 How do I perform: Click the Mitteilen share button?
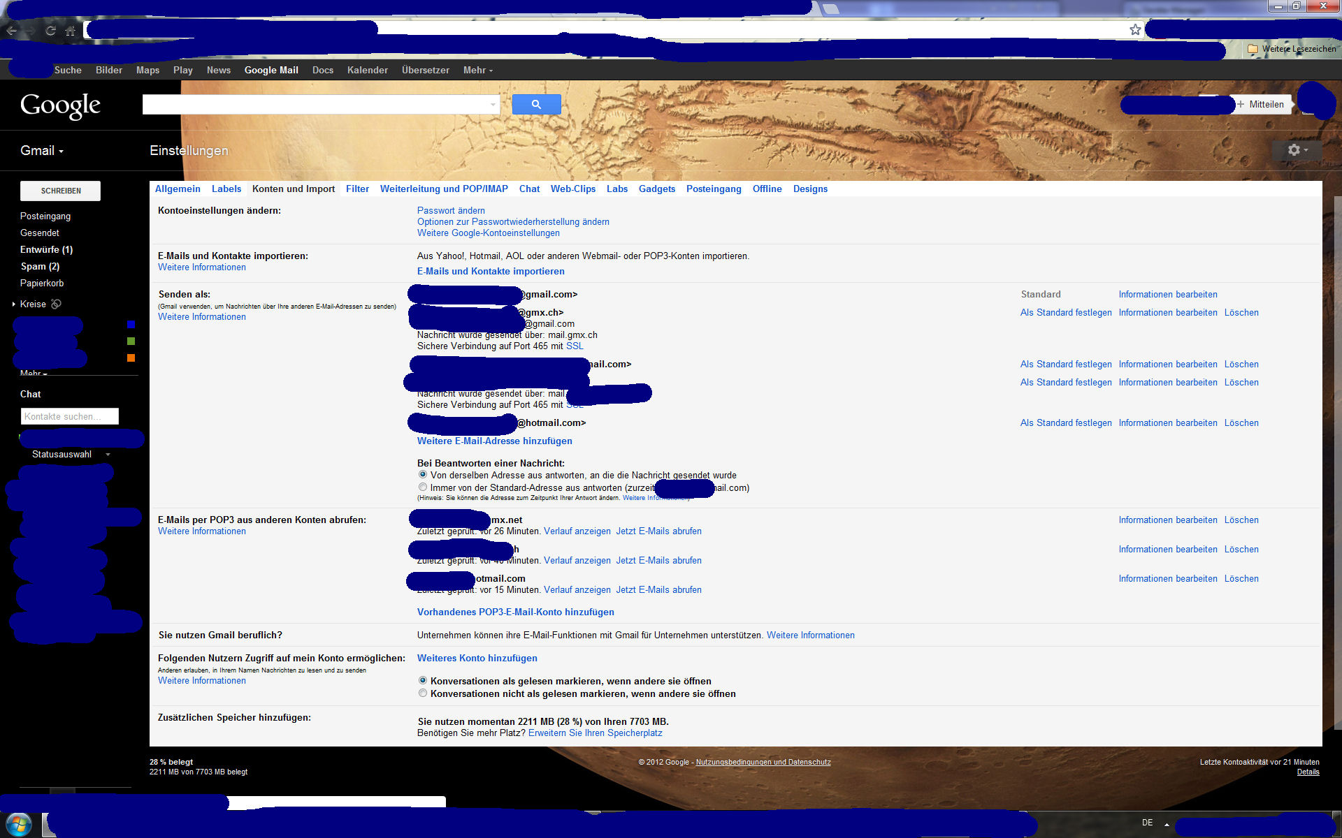click(x=1260, y=104)
